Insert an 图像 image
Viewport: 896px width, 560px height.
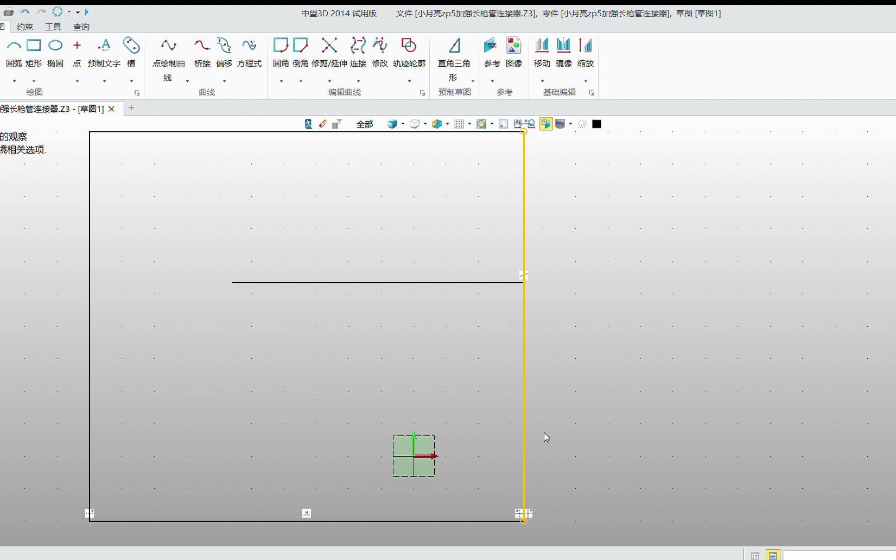coord(514,53)
